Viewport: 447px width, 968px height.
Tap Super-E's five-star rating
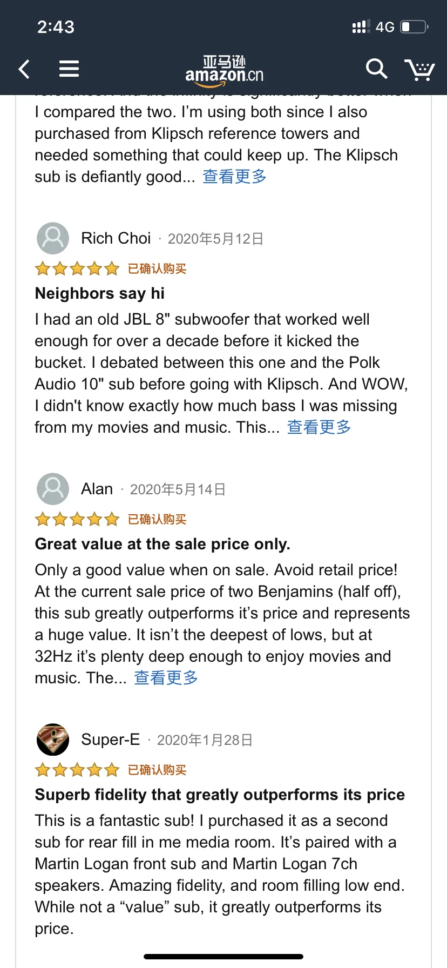click(x=77, y=770)
